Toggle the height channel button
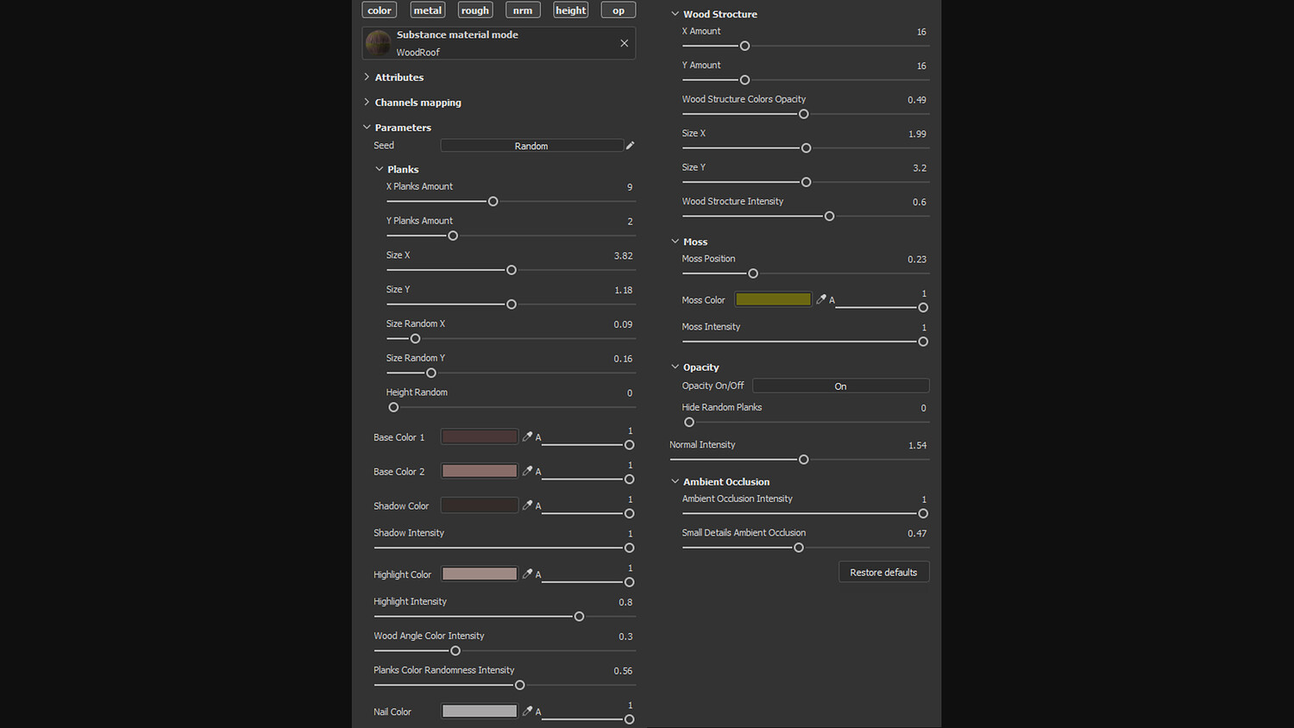Image resolution: width=1294 pixels, height=728 pixels. (x=570, y=10)
